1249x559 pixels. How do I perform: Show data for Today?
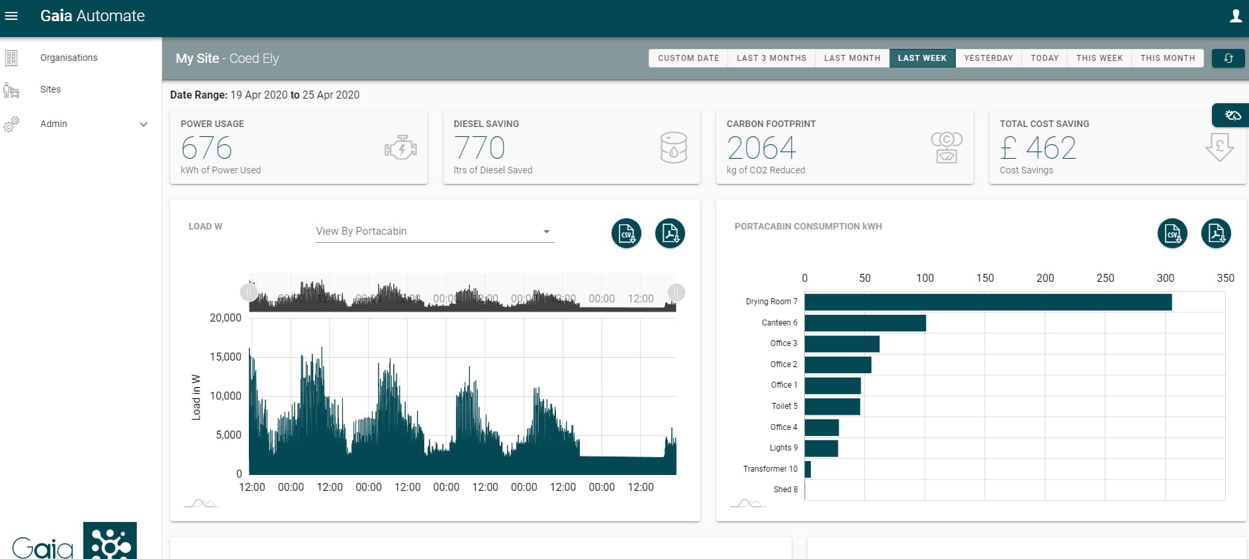1044,58
